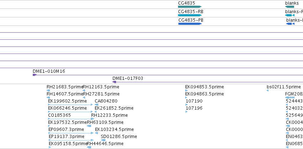Select the RH12233.5prime EST label
The width and height of the screenshot is (303, 149).
tap(109, 115)
